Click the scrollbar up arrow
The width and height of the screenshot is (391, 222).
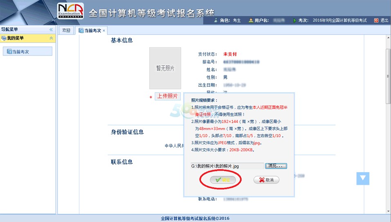coord(388,38)
